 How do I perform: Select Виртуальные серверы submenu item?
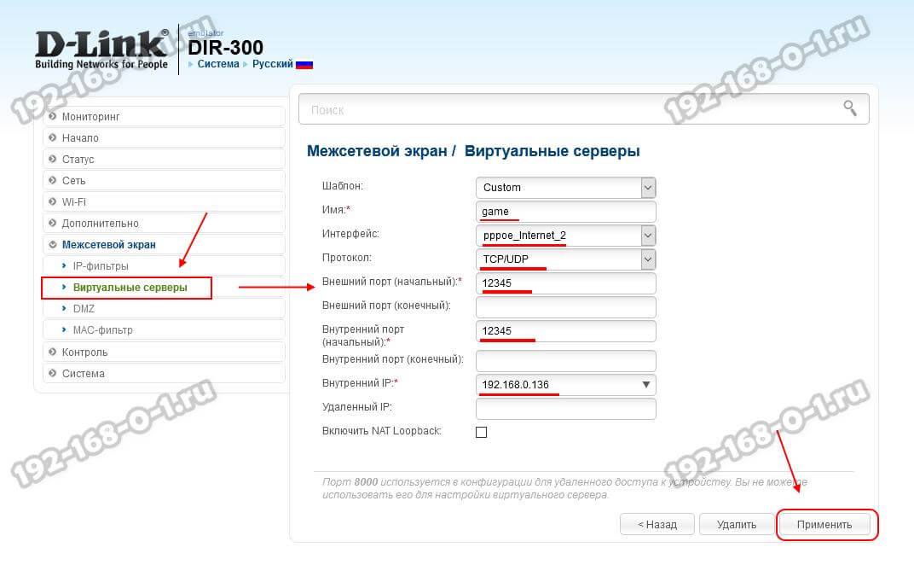click(130, 287)
